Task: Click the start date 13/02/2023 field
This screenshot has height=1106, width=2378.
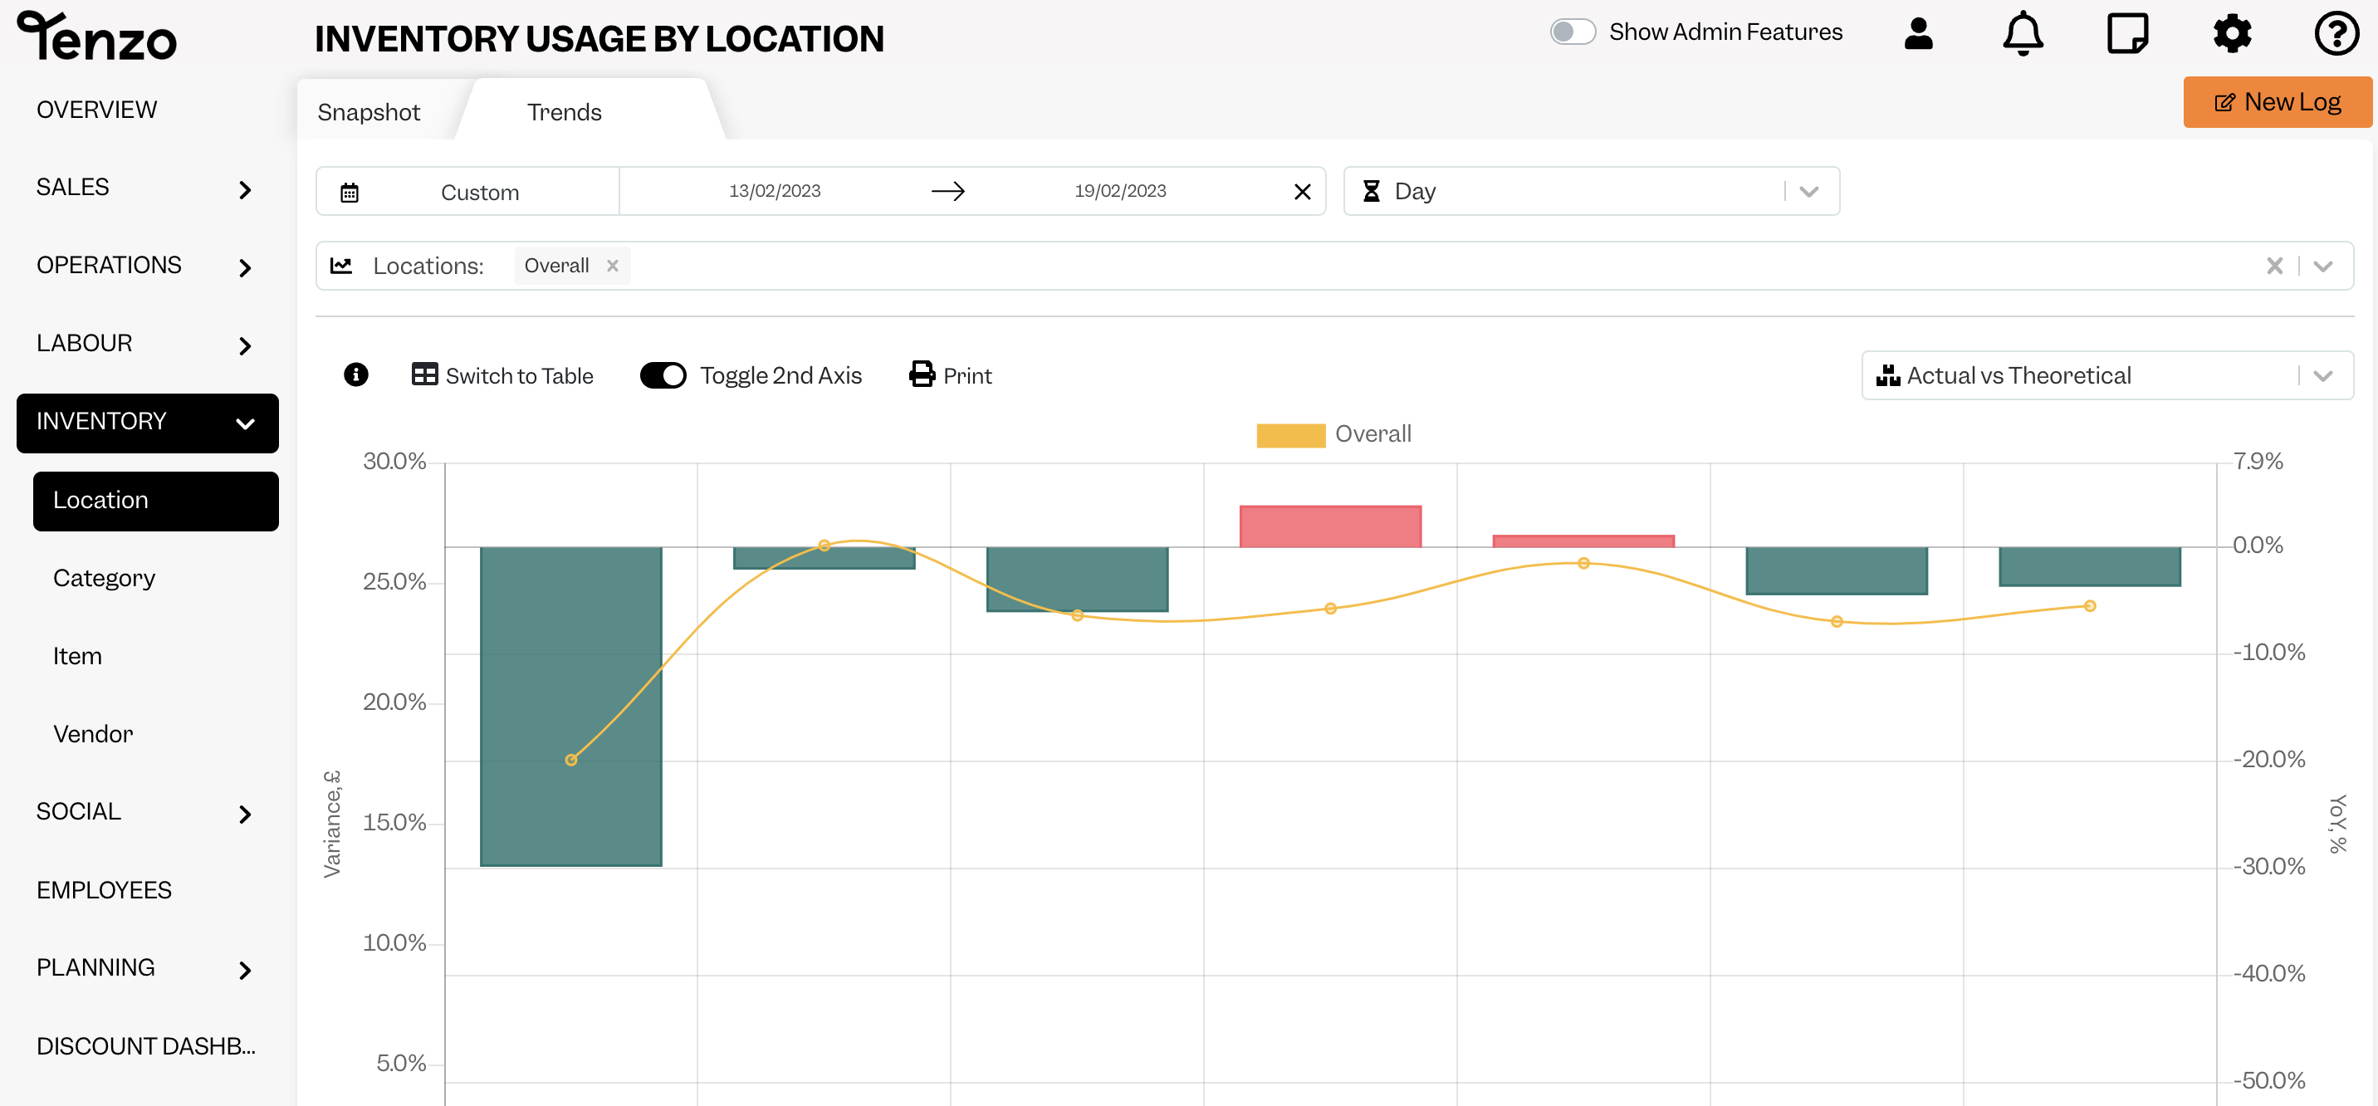Action: (x=775, y=191)
